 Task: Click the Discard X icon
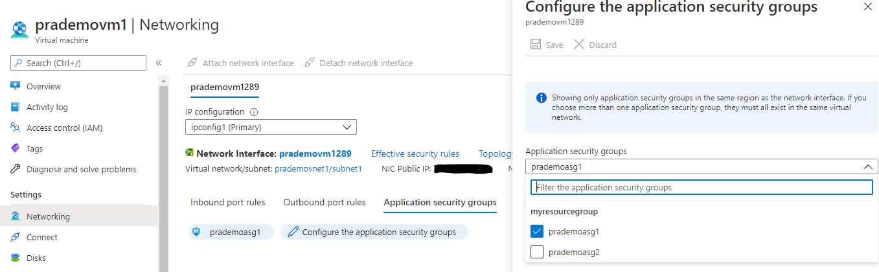click(579, 45)
